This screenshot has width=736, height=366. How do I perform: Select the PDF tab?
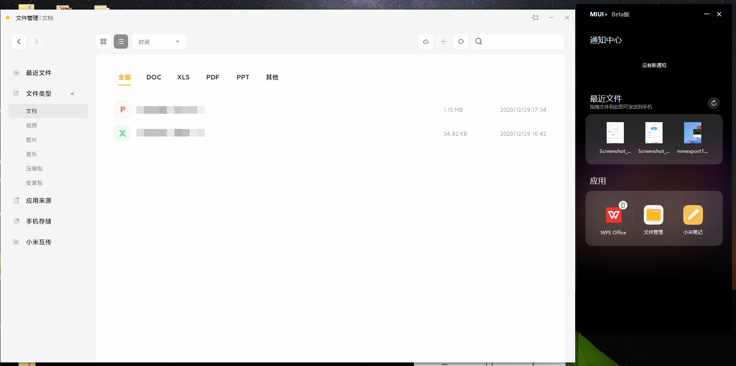click(213, 77)
